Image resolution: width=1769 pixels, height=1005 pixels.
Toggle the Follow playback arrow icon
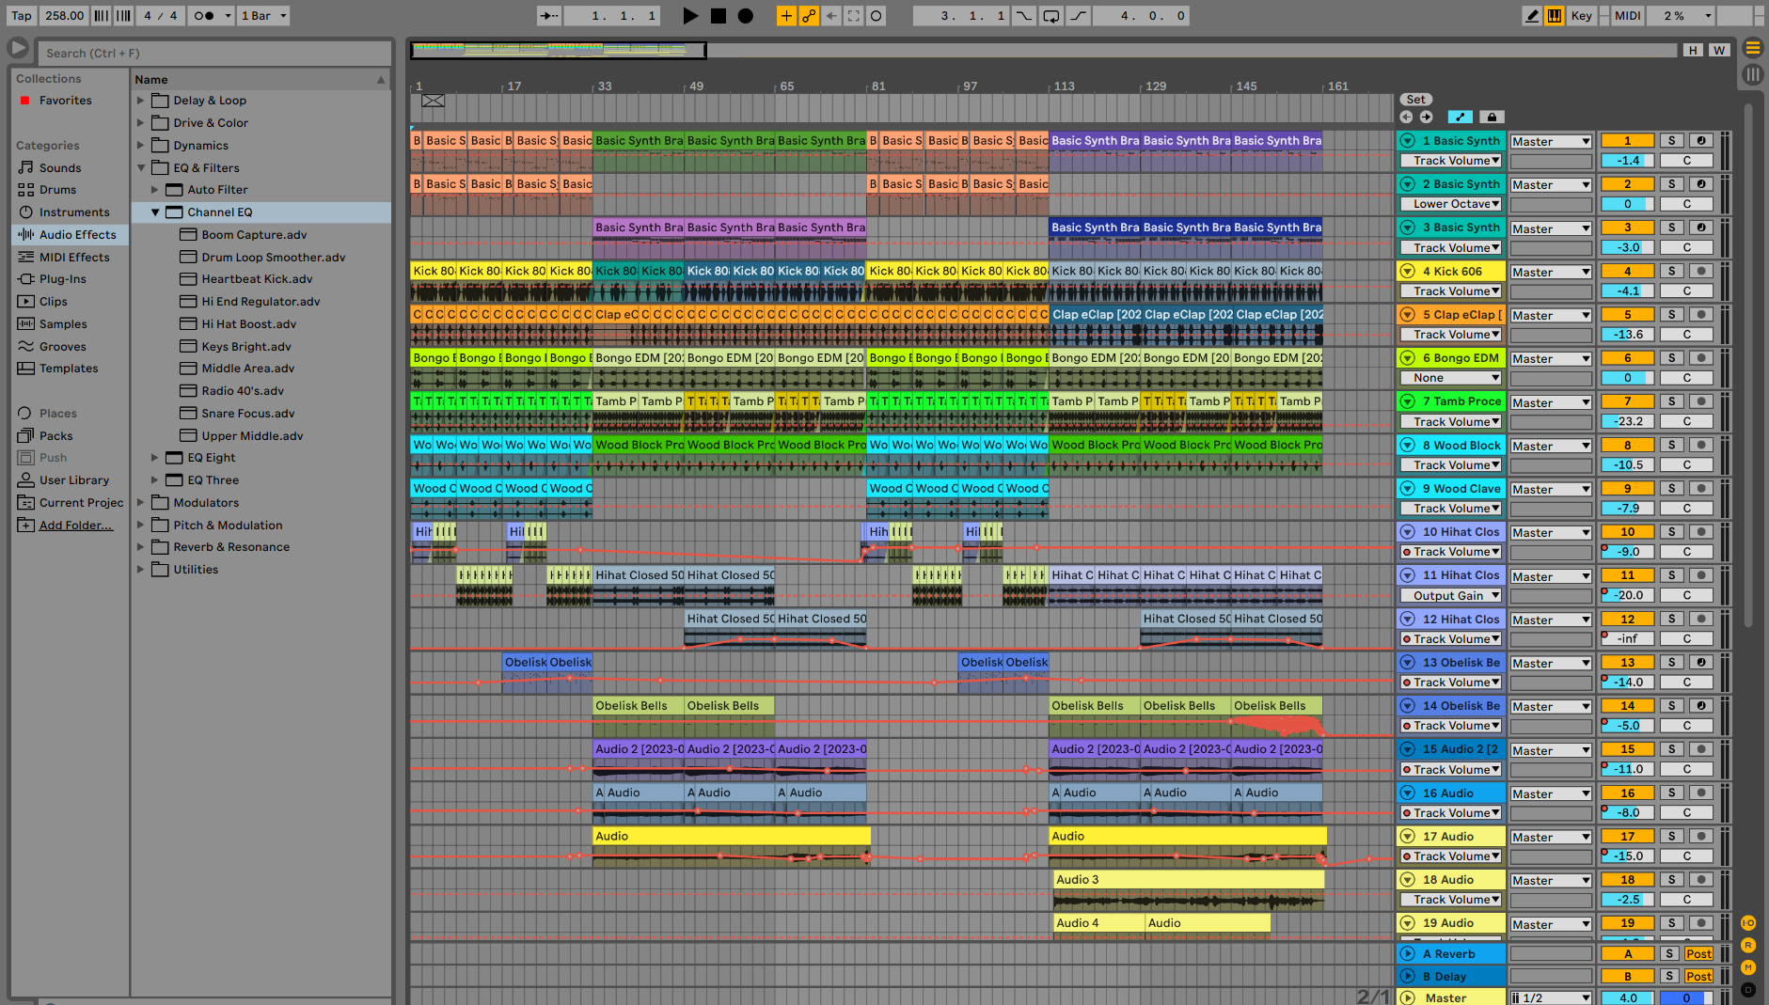pyautogui.click(x=549, y=16)
